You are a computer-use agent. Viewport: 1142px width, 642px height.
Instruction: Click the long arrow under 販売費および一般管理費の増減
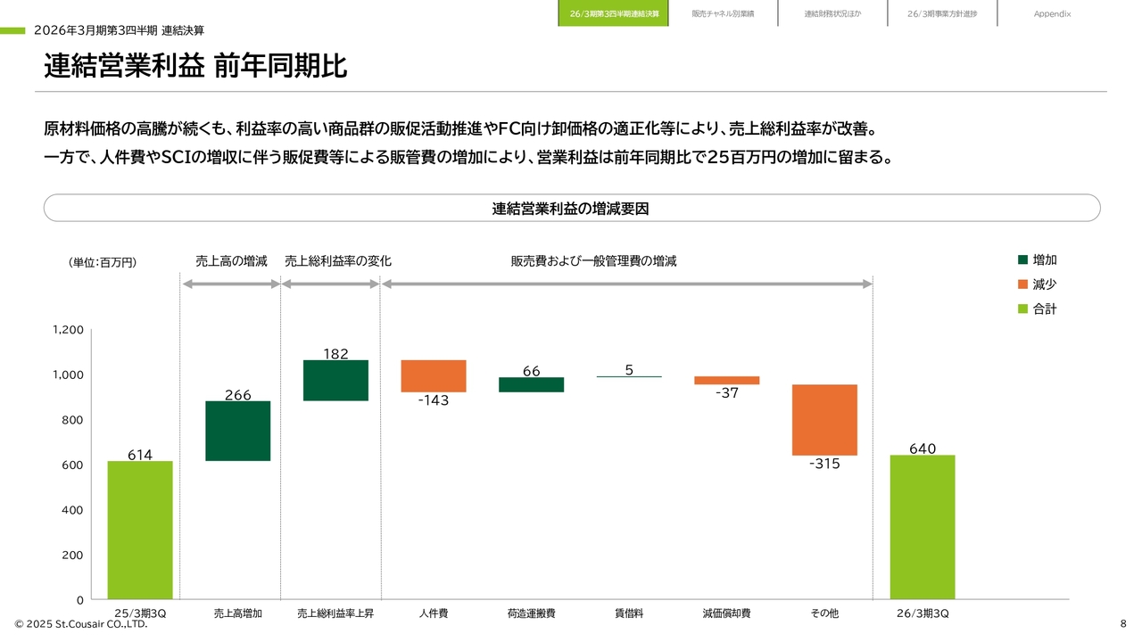pos(626,284)
